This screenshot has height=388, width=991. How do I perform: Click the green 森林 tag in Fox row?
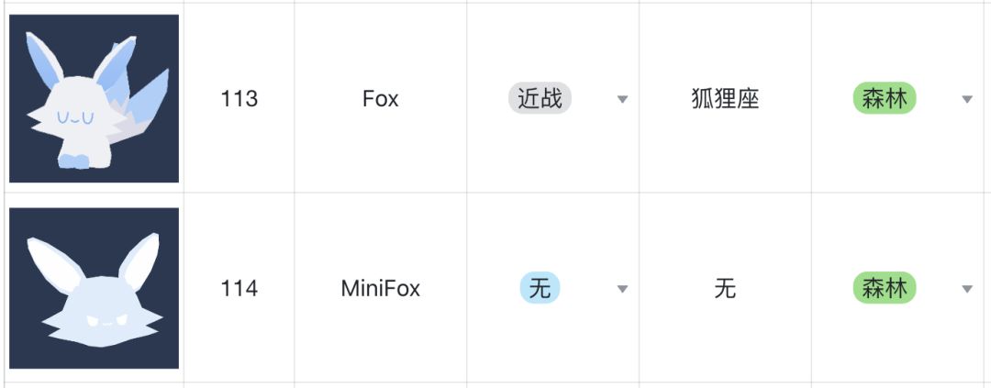pyautogui.click(x=885, y=98)
